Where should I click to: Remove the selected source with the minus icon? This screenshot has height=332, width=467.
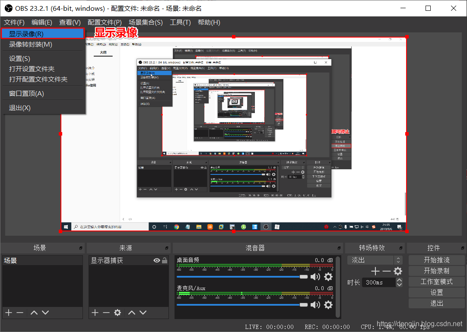pyautogui.click(x=106, y=312)
